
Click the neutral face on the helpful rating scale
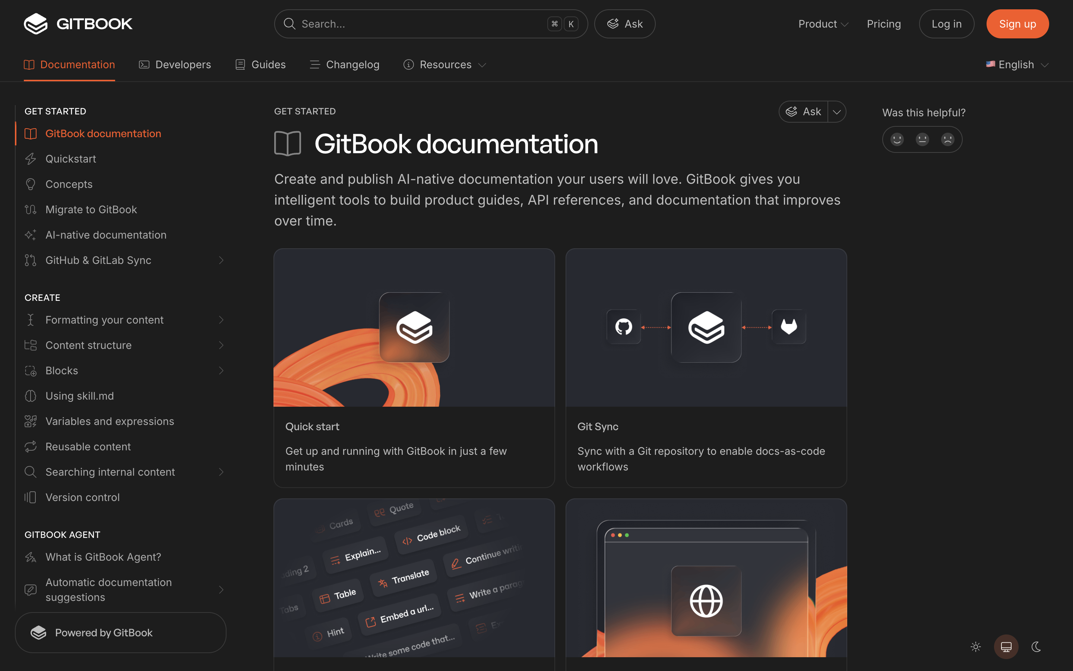coord(922,139)
